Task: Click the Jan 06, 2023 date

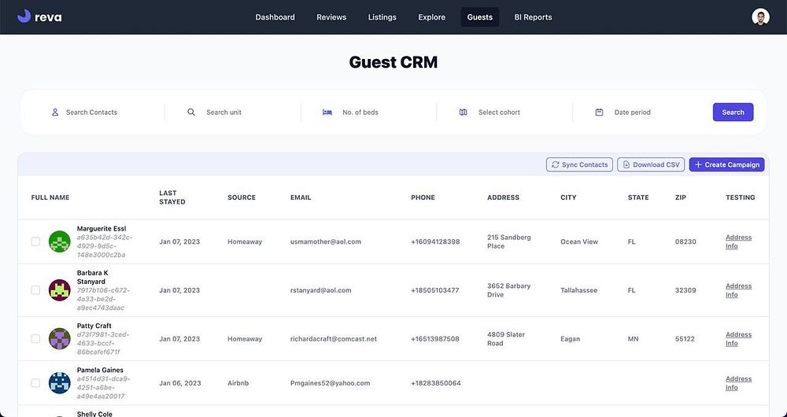Action: point(179,383)
